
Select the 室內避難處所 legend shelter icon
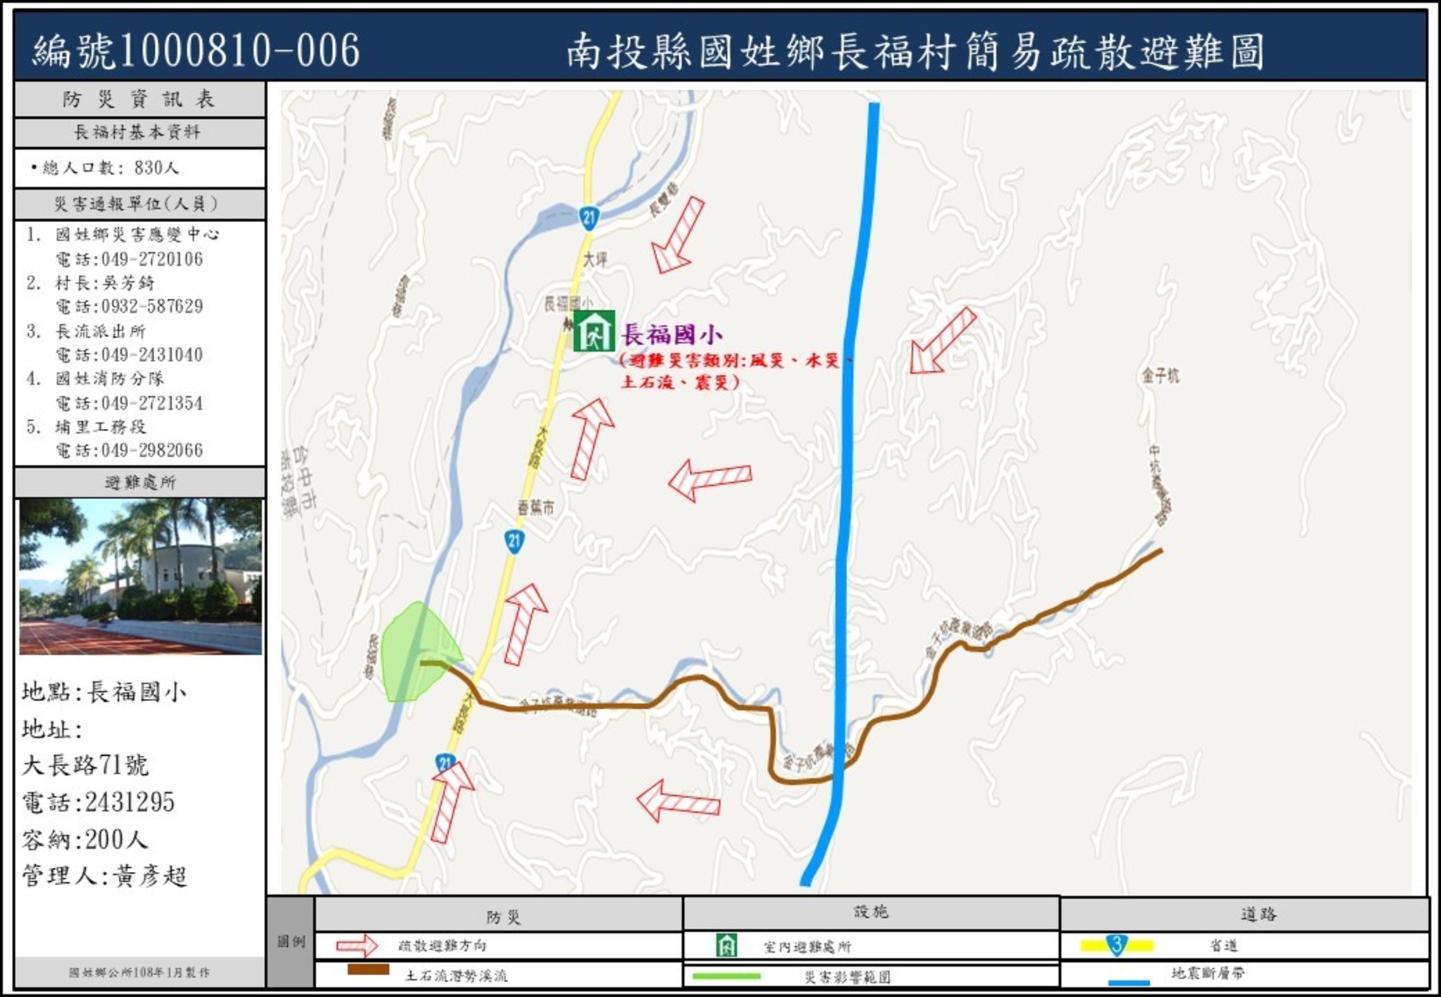pos(726,946)
